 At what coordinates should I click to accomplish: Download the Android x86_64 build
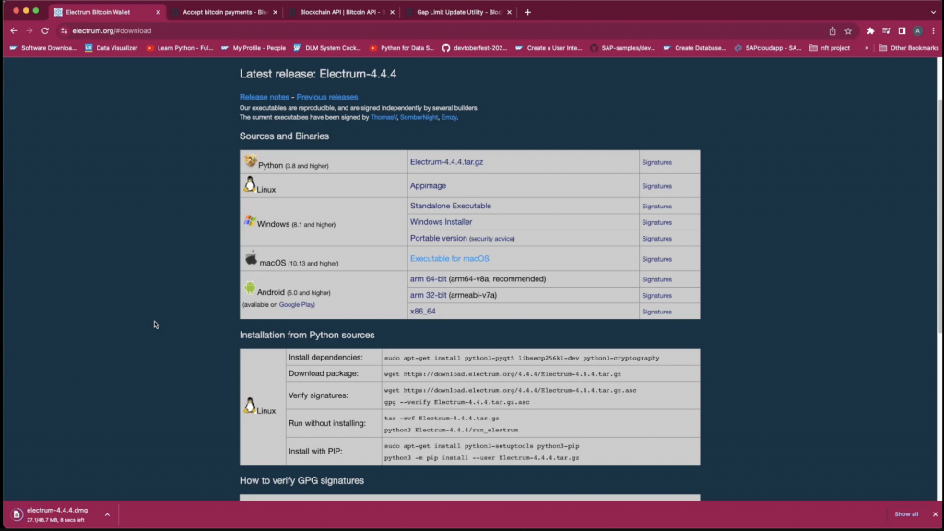pos(422,312)
